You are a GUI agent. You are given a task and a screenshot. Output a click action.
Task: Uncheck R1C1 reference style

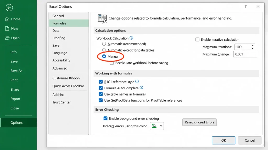pos(101,82)
